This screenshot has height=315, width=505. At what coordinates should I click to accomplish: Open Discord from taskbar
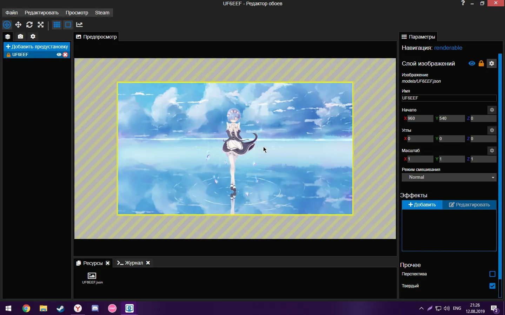[95, 308]
